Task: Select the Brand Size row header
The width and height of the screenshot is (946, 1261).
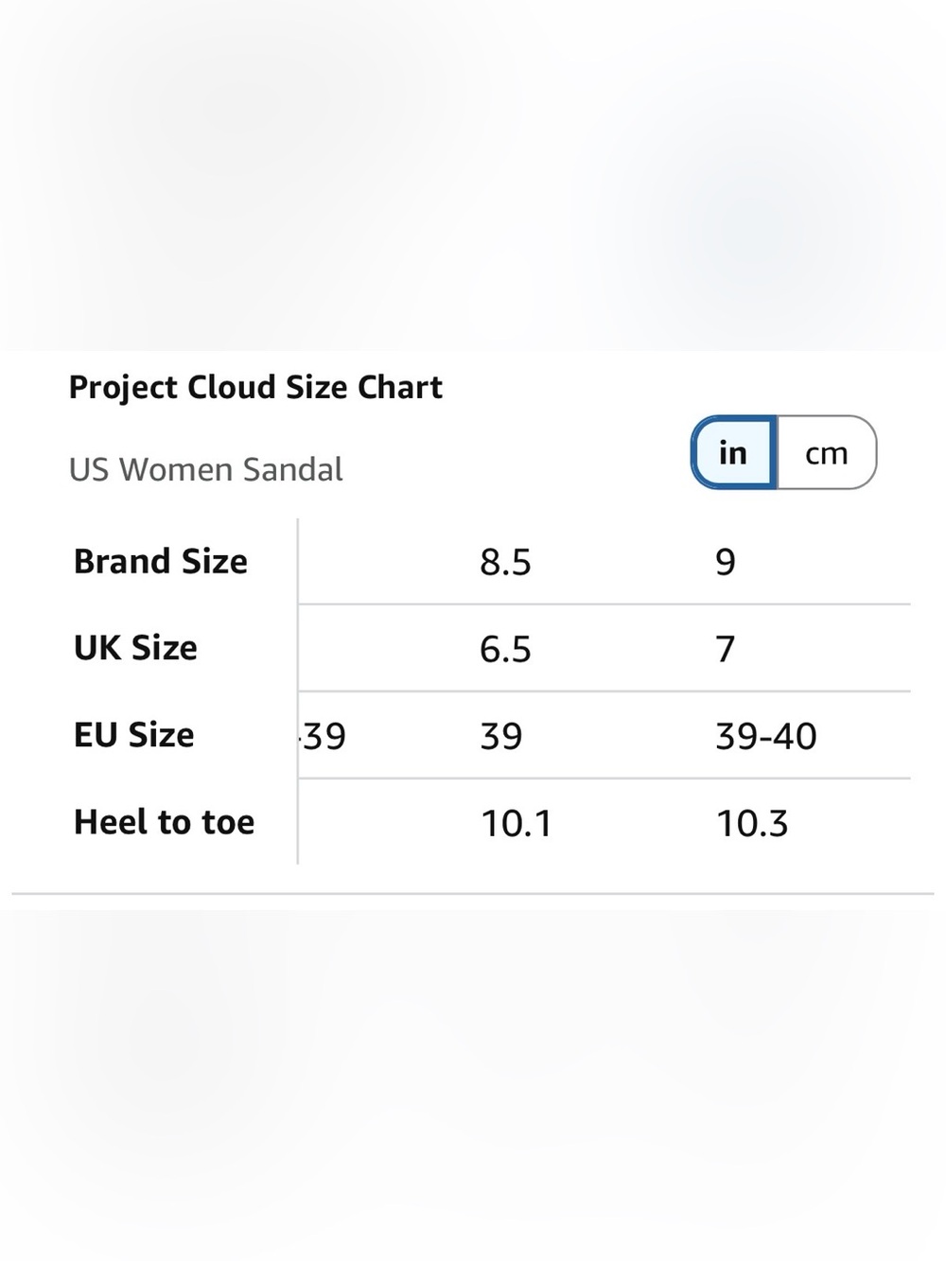Action: tap(161, 562)
